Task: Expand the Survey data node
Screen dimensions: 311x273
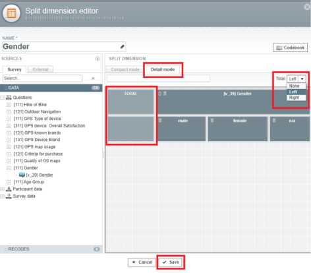Action: pyautogui.click(x=3, y=197)
